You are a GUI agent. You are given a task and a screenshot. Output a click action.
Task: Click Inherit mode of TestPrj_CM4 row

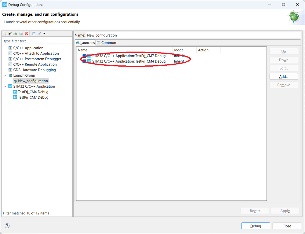pos(179,61)
